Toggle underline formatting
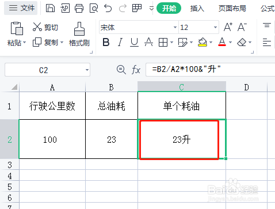Image resolution: width=275 pixels, height=209 pixels. click(x=134, y=42)
